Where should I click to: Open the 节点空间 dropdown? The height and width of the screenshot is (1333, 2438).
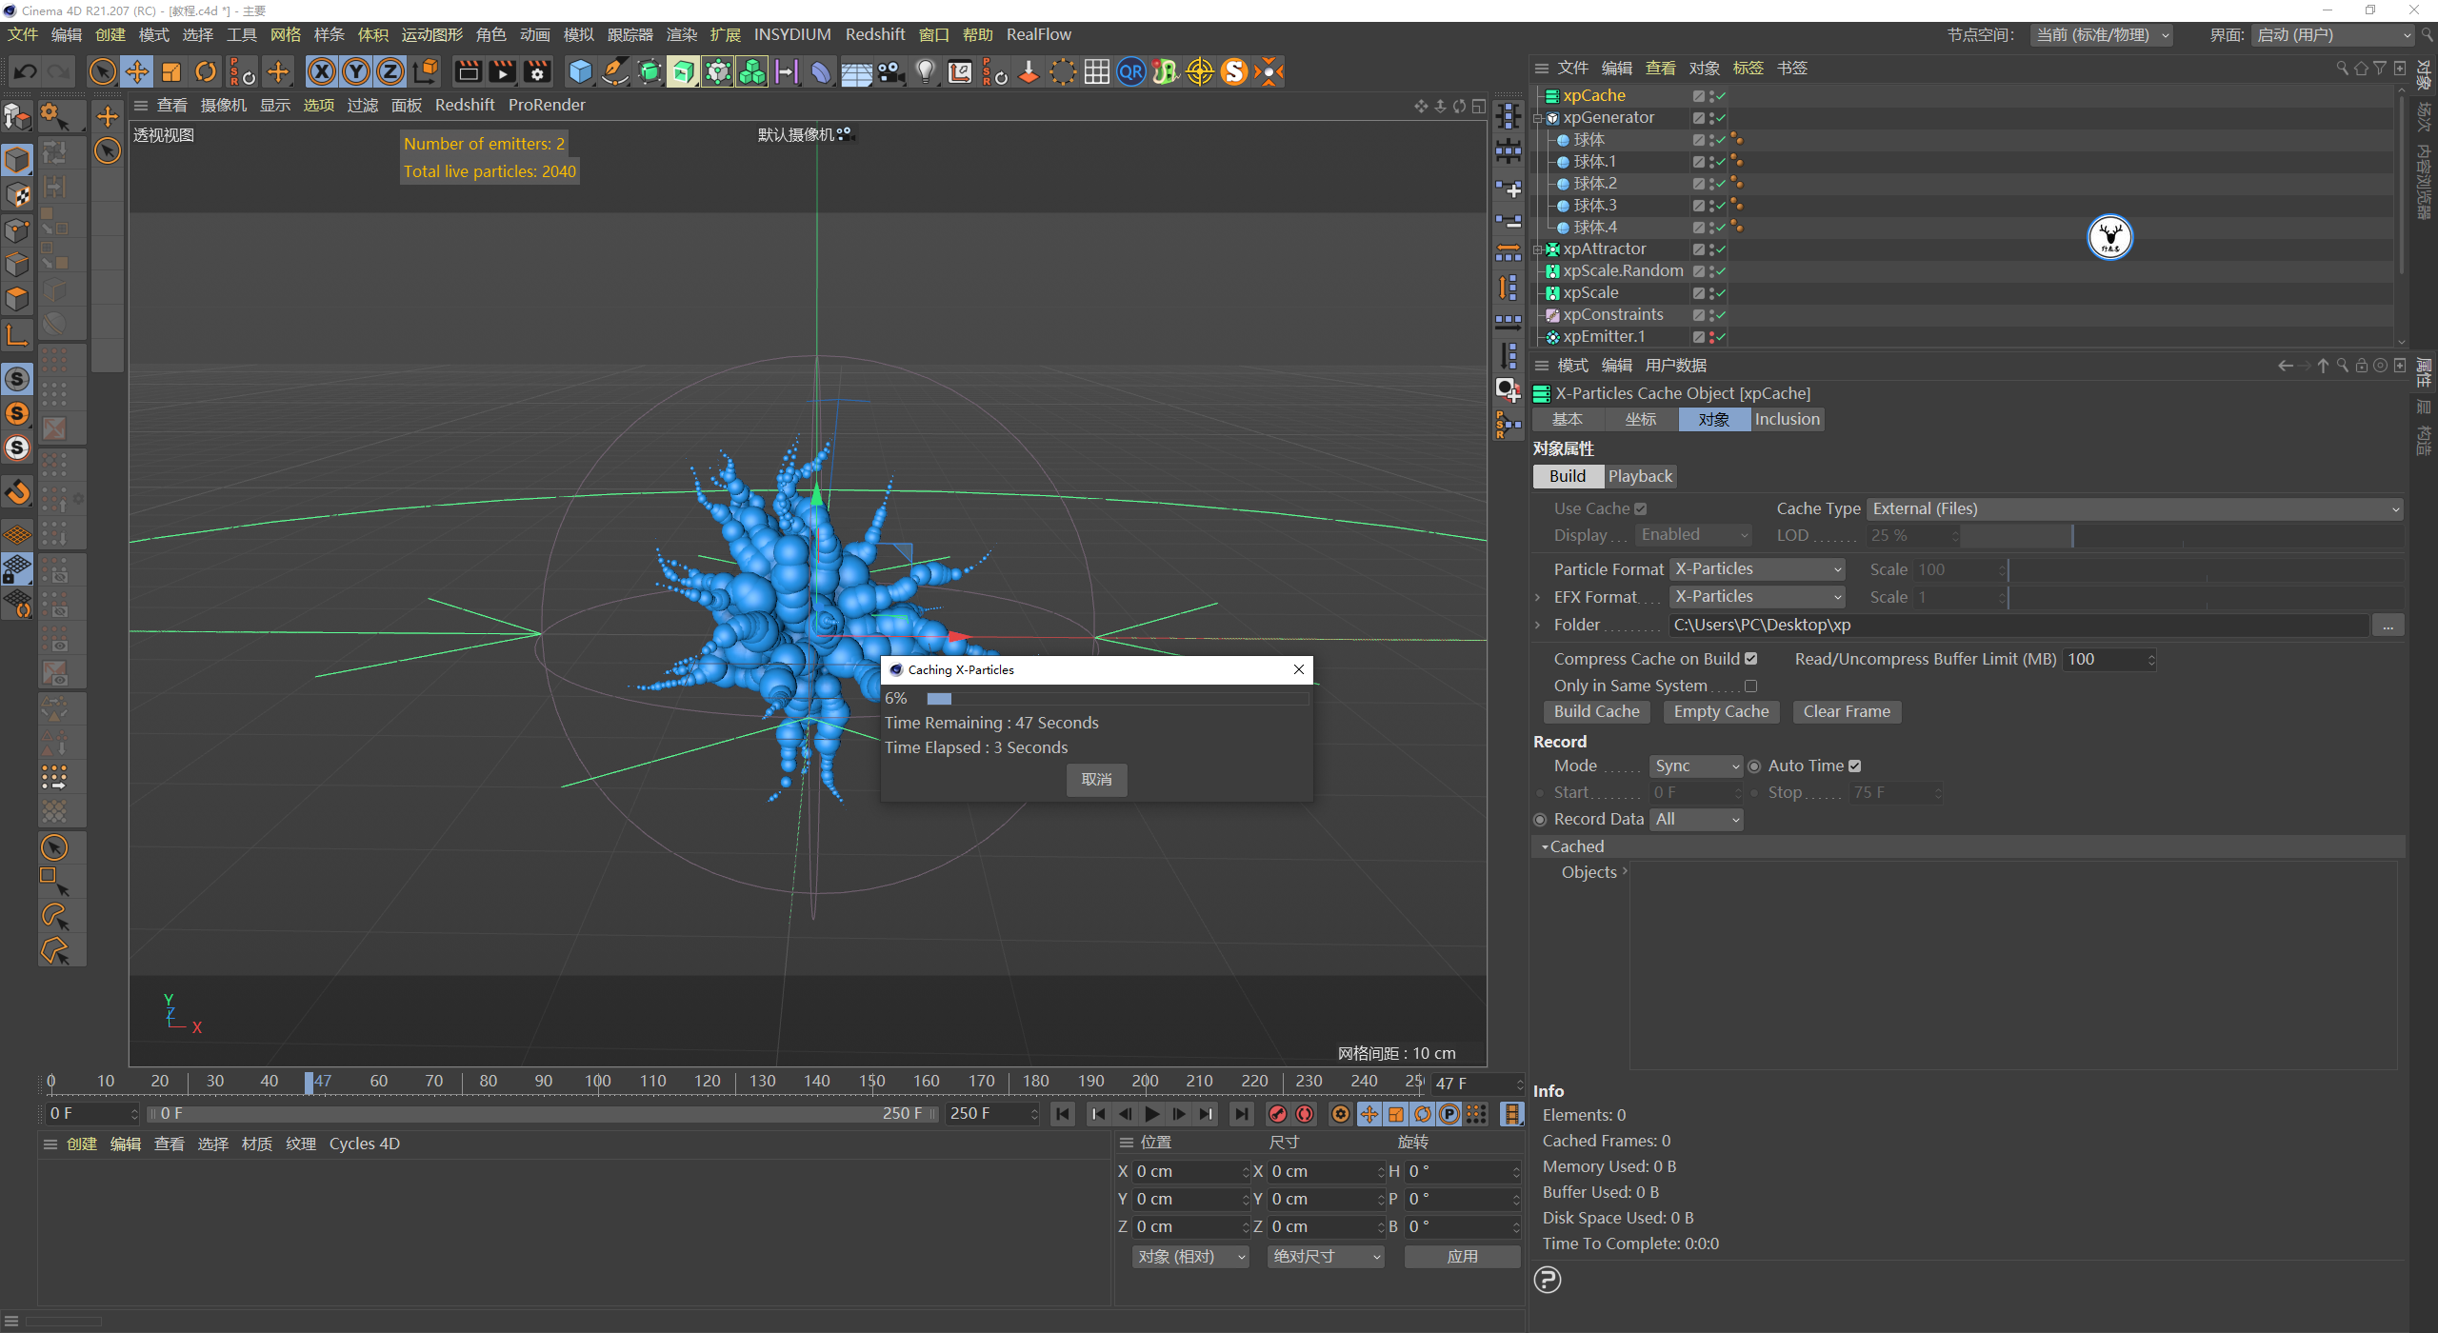(x=2102, y=35)
